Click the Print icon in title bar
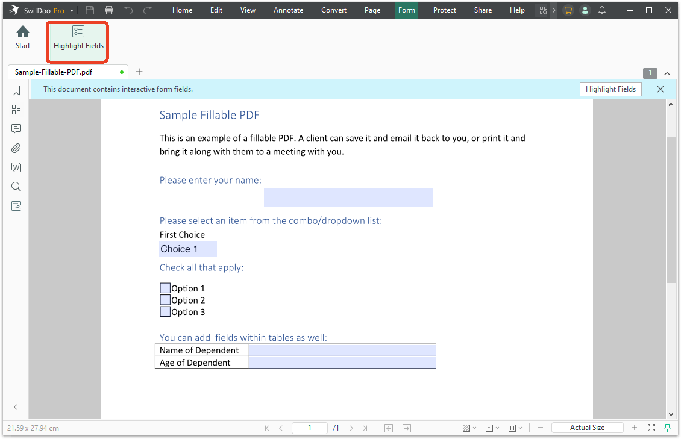Image resolution: width=681 pixels, height=439 pixels. tap(109, 10)
